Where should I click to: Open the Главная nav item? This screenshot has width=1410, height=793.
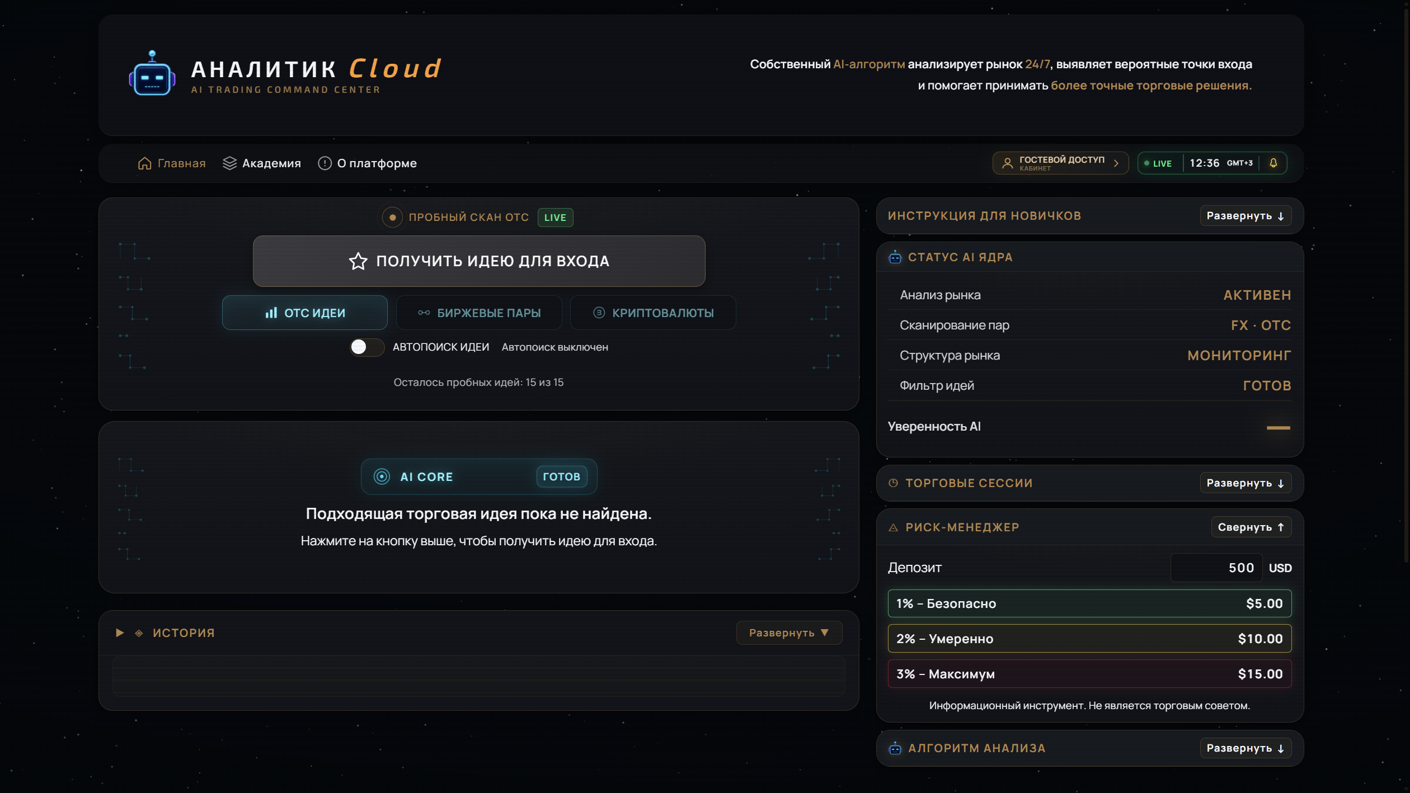172,163
